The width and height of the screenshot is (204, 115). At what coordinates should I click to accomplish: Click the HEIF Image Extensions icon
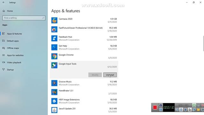[x=54, y=101]
